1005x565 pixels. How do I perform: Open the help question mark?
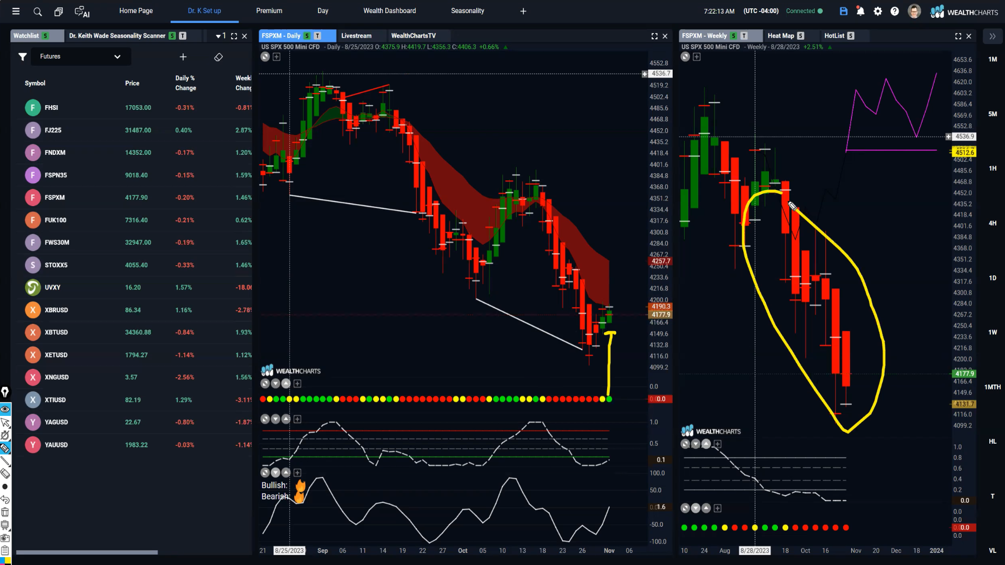coord(895,11)
